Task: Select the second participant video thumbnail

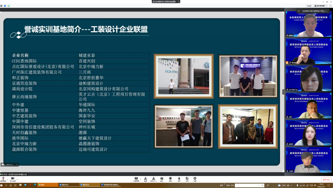Action: coord(309,51)
